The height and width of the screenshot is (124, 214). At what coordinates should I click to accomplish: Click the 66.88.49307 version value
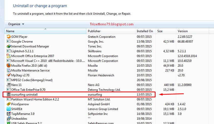(x=185, y=42)
